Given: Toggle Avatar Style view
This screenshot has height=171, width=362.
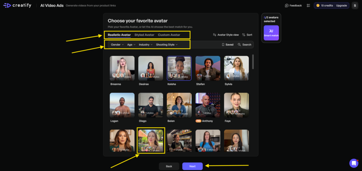Looking at the screenshot, I should 226,35.
